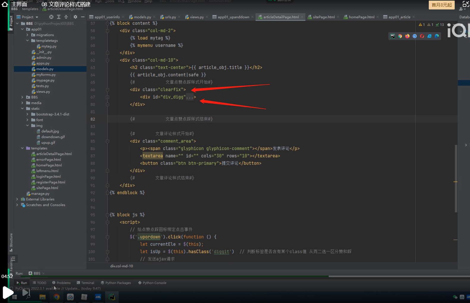
Task: Open the Problems tool window
Action: click(61, 283)
